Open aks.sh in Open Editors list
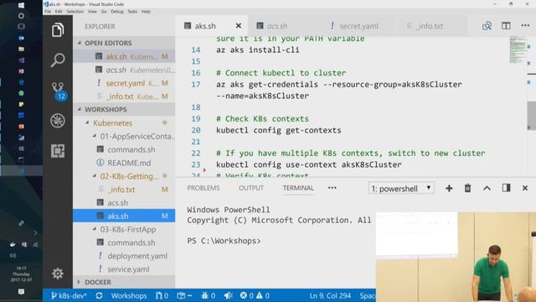The width and height of the screenshot is (536, 302). point(124,56)
